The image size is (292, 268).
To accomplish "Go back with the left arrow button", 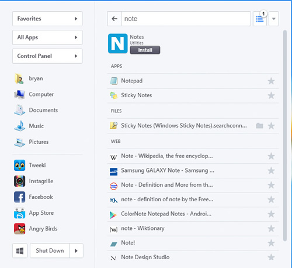I will (x=114, y=19).
